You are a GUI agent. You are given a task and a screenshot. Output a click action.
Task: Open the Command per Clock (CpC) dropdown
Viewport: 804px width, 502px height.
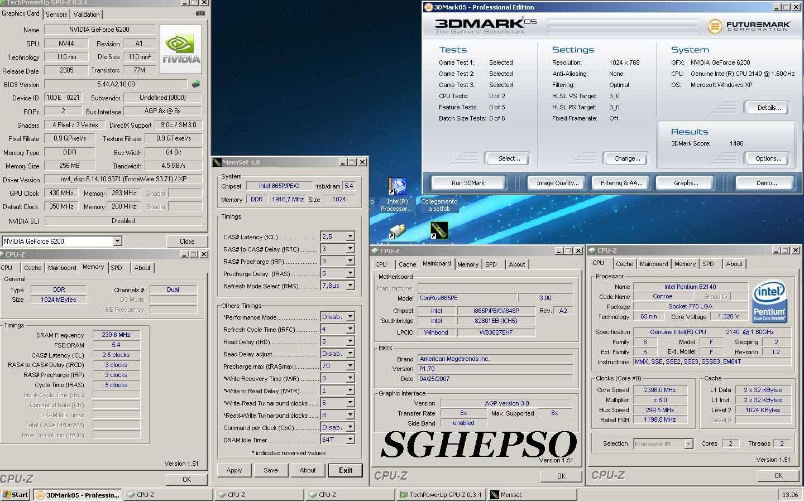click(350, 427)
